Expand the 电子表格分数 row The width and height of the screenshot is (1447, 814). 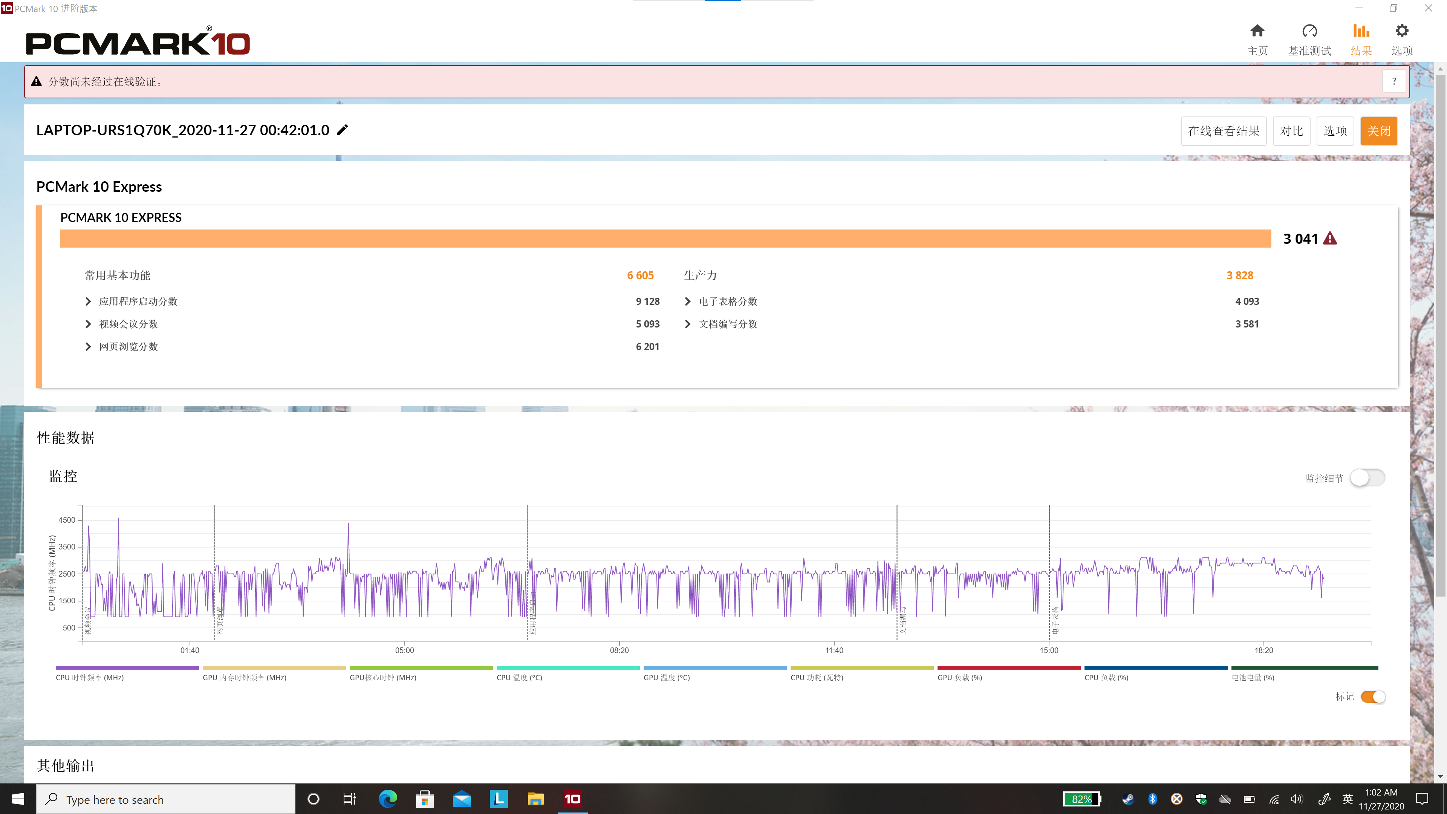pos(688,301)
